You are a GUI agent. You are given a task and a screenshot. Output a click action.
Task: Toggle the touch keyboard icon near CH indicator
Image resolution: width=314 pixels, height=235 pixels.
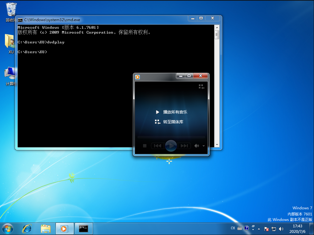click(239, 229)
